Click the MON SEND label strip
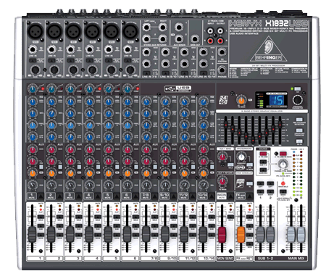Viewport: 334px width, 279px height. 225,258
